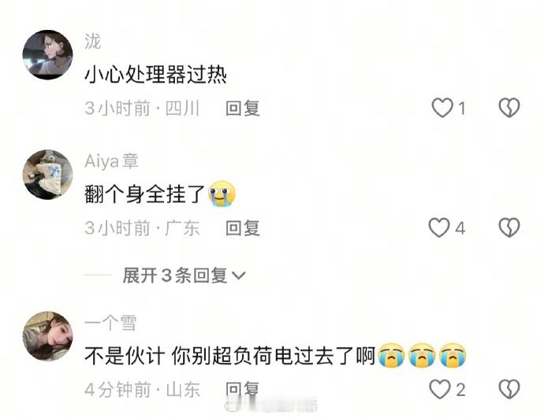This screenshot has height=418, width=544.
Task: Open 一个雪's profile avatar
Action: (48, 336)
